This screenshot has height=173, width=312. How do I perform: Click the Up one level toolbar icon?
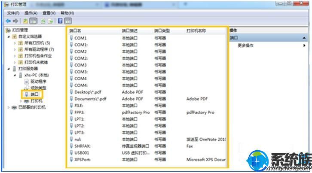(25, 21)
